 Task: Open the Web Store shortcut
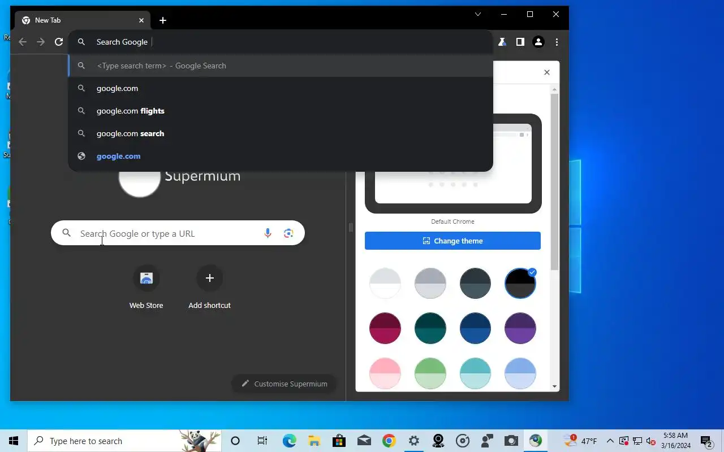[146, 288]
